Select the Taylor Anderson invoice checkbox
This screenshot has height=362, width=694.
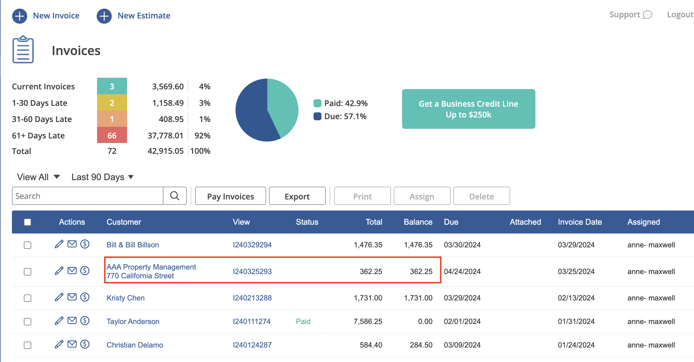coord(28,322)
